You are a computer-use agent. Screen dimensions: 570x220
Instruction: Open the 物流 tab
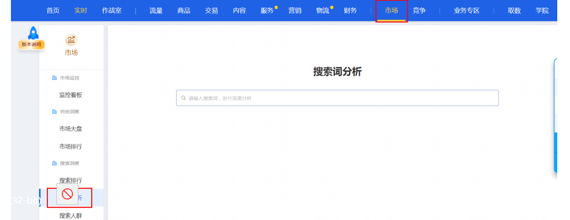pos(322,10)
